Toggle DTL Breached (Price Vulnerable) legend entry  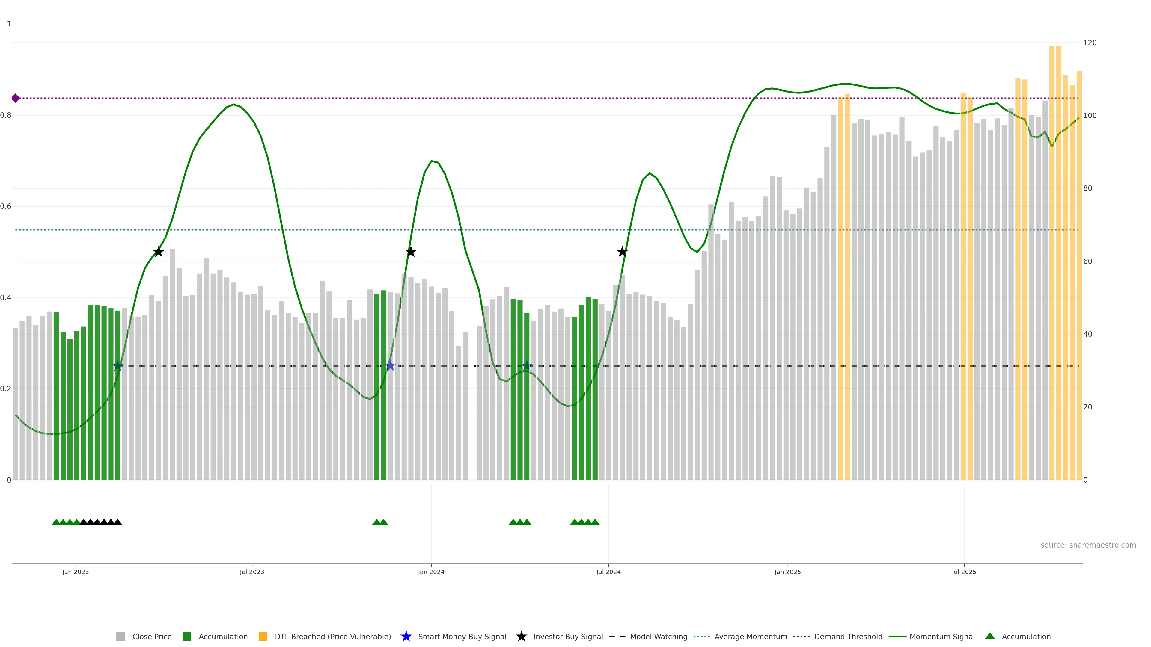332,636
